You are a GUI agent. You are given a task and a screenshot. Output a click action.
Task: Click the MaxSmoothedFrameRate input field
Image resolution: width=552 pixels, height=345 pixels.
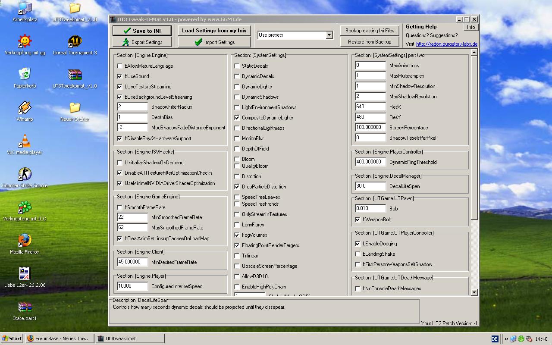(132, 227)
